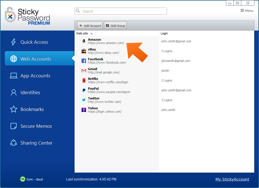The image size is (259, 188).
Task: Click PayPal's john.smith@gmail.com login
Action: click(176, 90)
